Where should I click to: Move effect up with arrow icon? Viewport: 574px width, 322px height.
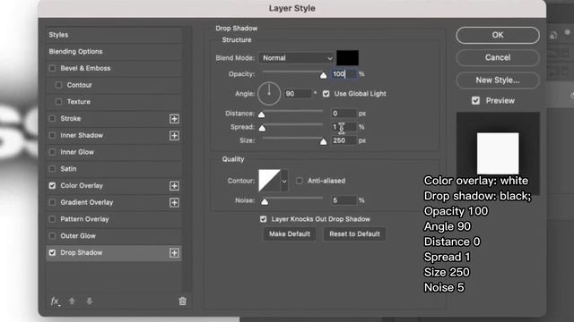coord(72,301)
